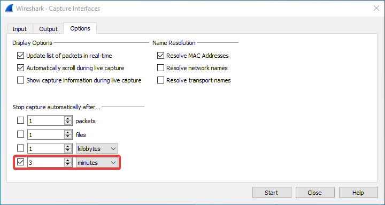Click the Resolve network names label

(x=197, y=68)
